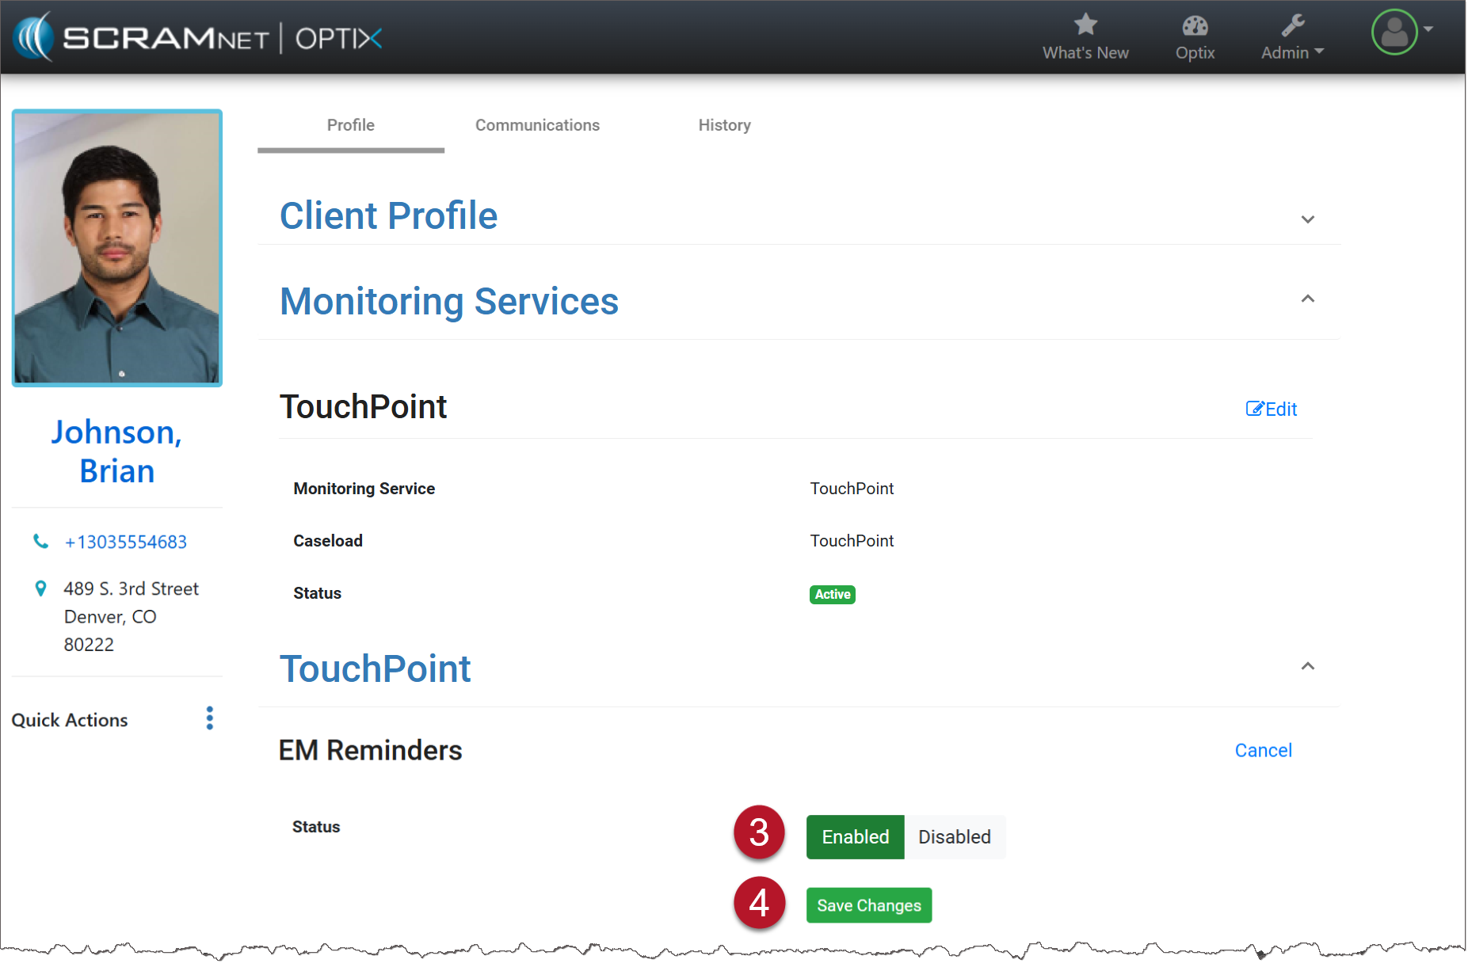Open the Optix dashboard gauge icon
Image resolution: width=1468 pixels, height=971 pixels.
coord(1194,26)
